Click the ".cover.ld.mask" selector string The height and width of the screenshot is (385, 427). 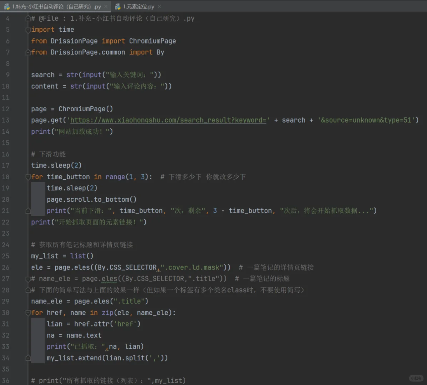point(192,268)
